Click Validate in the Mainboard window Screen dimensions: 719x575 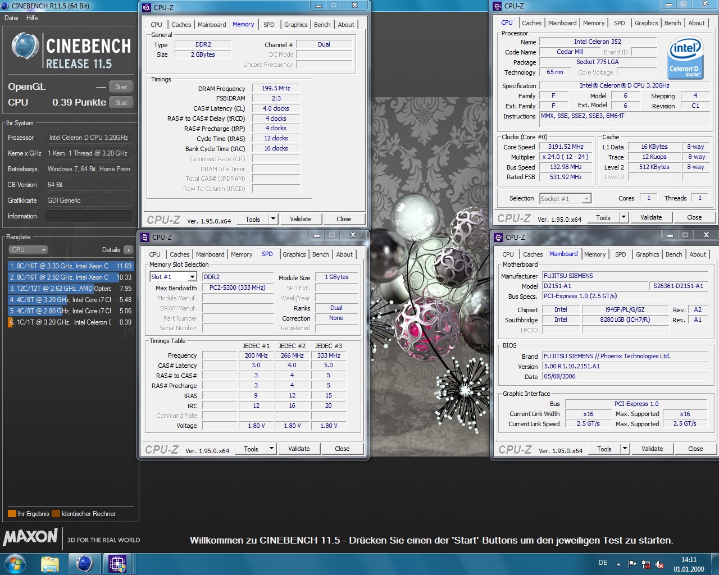coord(652,449)
